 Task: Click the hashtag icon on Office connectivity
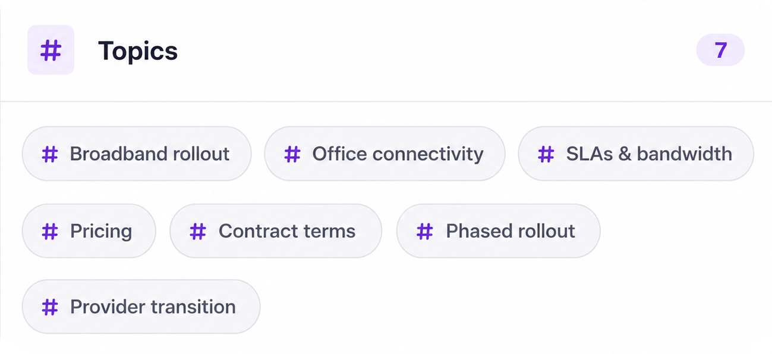292,155
